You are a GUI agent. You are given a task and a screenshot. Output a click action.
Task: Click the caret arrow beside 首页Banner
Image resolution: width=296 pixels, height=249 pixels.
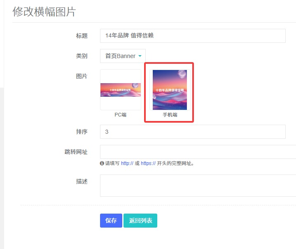pyautogui.click(x=140, y=56)
